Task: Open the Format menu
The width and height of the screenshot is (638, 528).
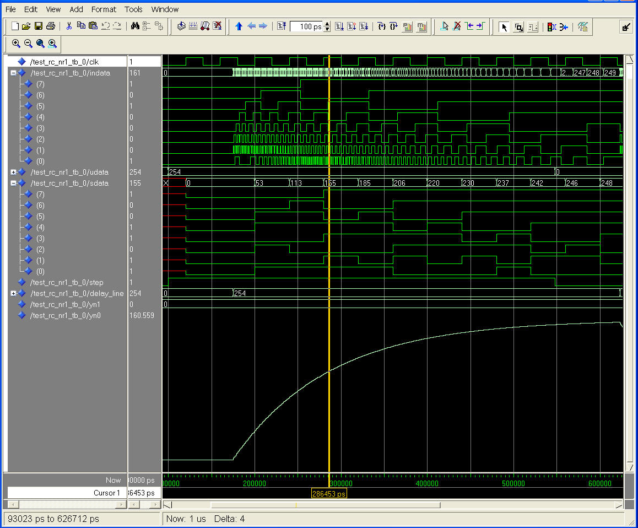Action: [x=104, y=9]
